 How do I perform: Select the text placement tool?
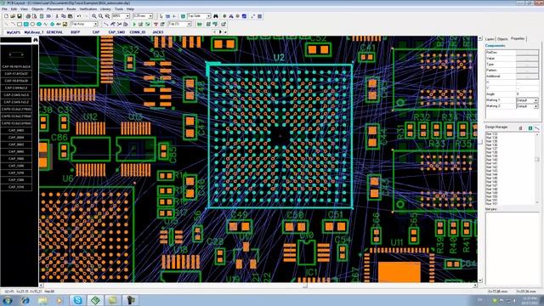click(59, 25)
